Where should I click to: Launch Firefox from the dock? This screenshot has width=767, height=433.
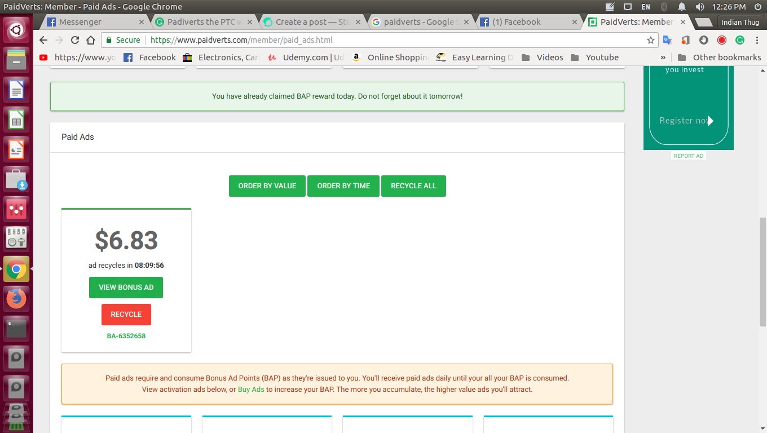click(16, 299)
